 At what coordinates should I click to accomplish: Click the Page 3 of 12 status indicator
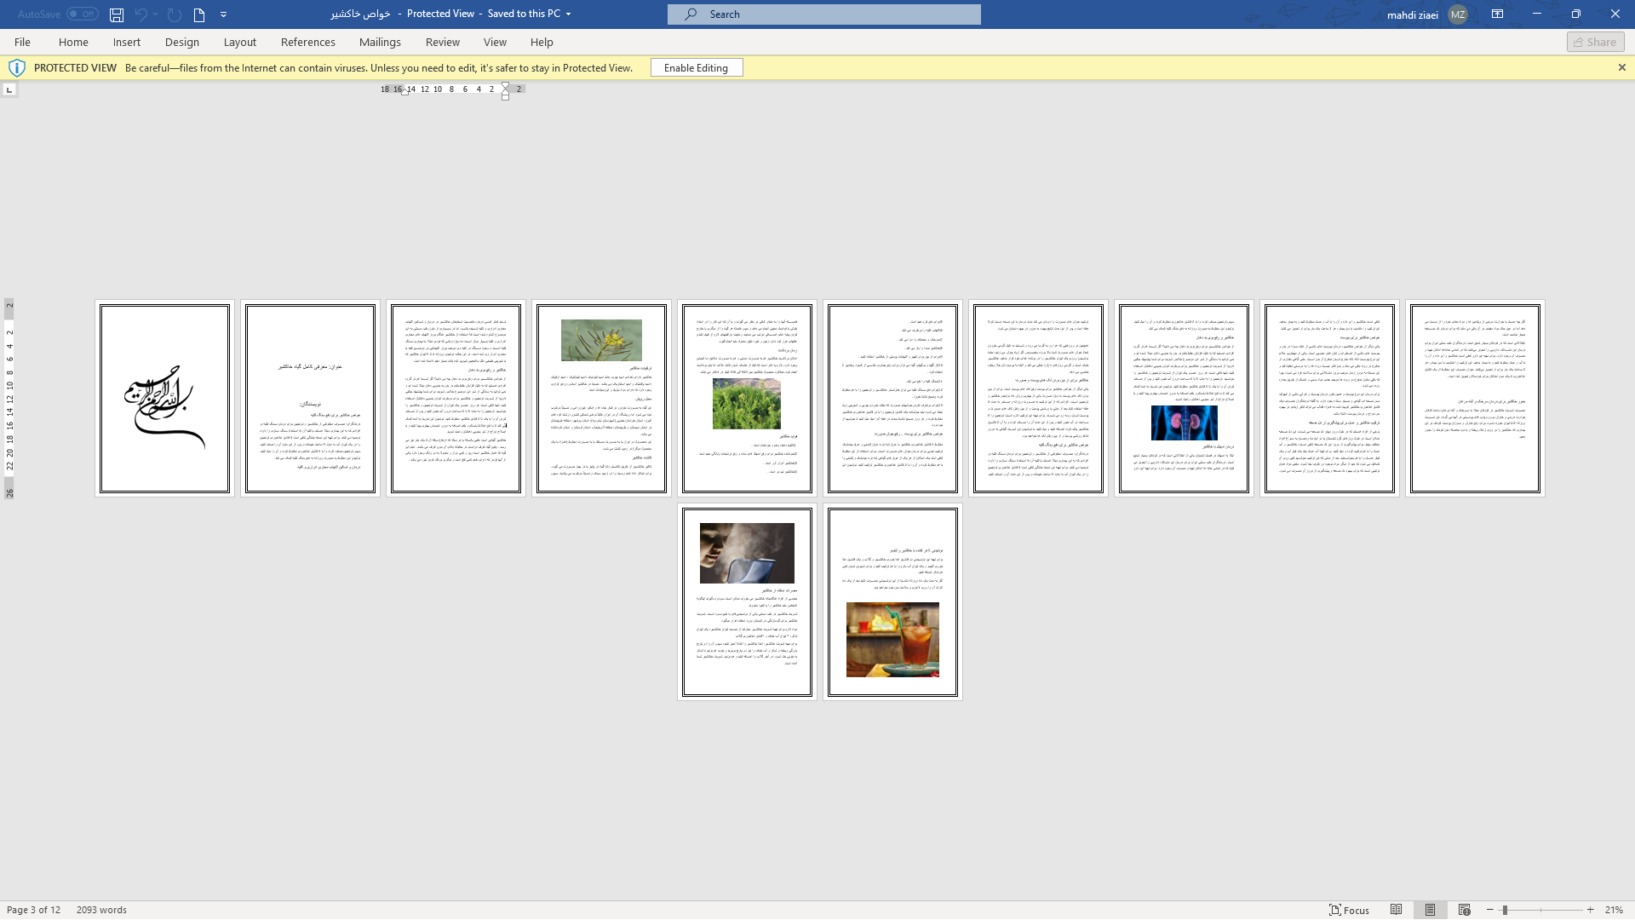coord(34,910)
